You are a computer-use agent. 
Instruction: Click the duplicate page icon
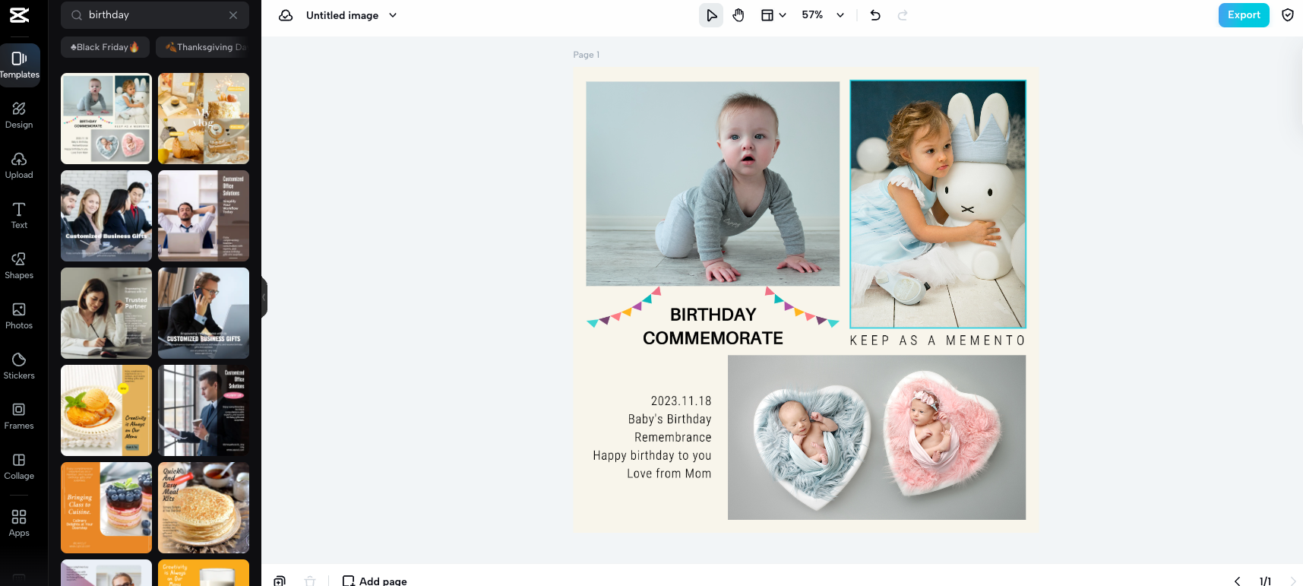point(280,581)
